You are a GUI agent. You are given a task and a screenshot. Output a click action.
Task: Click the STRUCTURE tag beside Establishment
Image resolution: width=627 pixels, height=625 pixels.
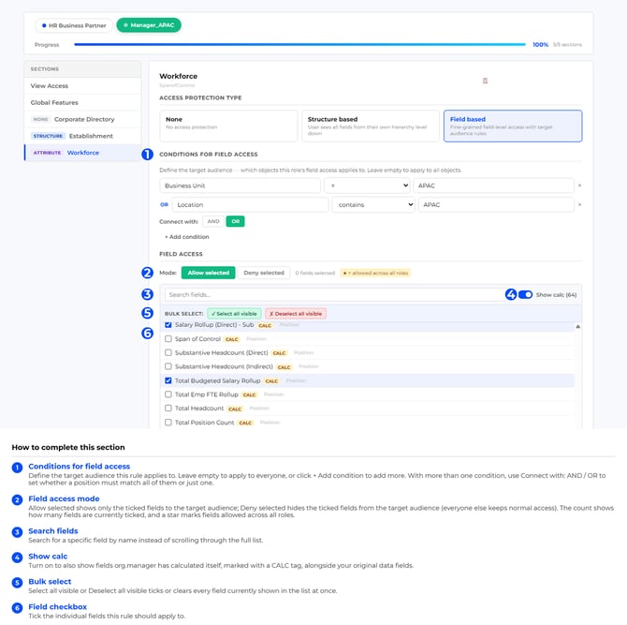tap(48, 136)
